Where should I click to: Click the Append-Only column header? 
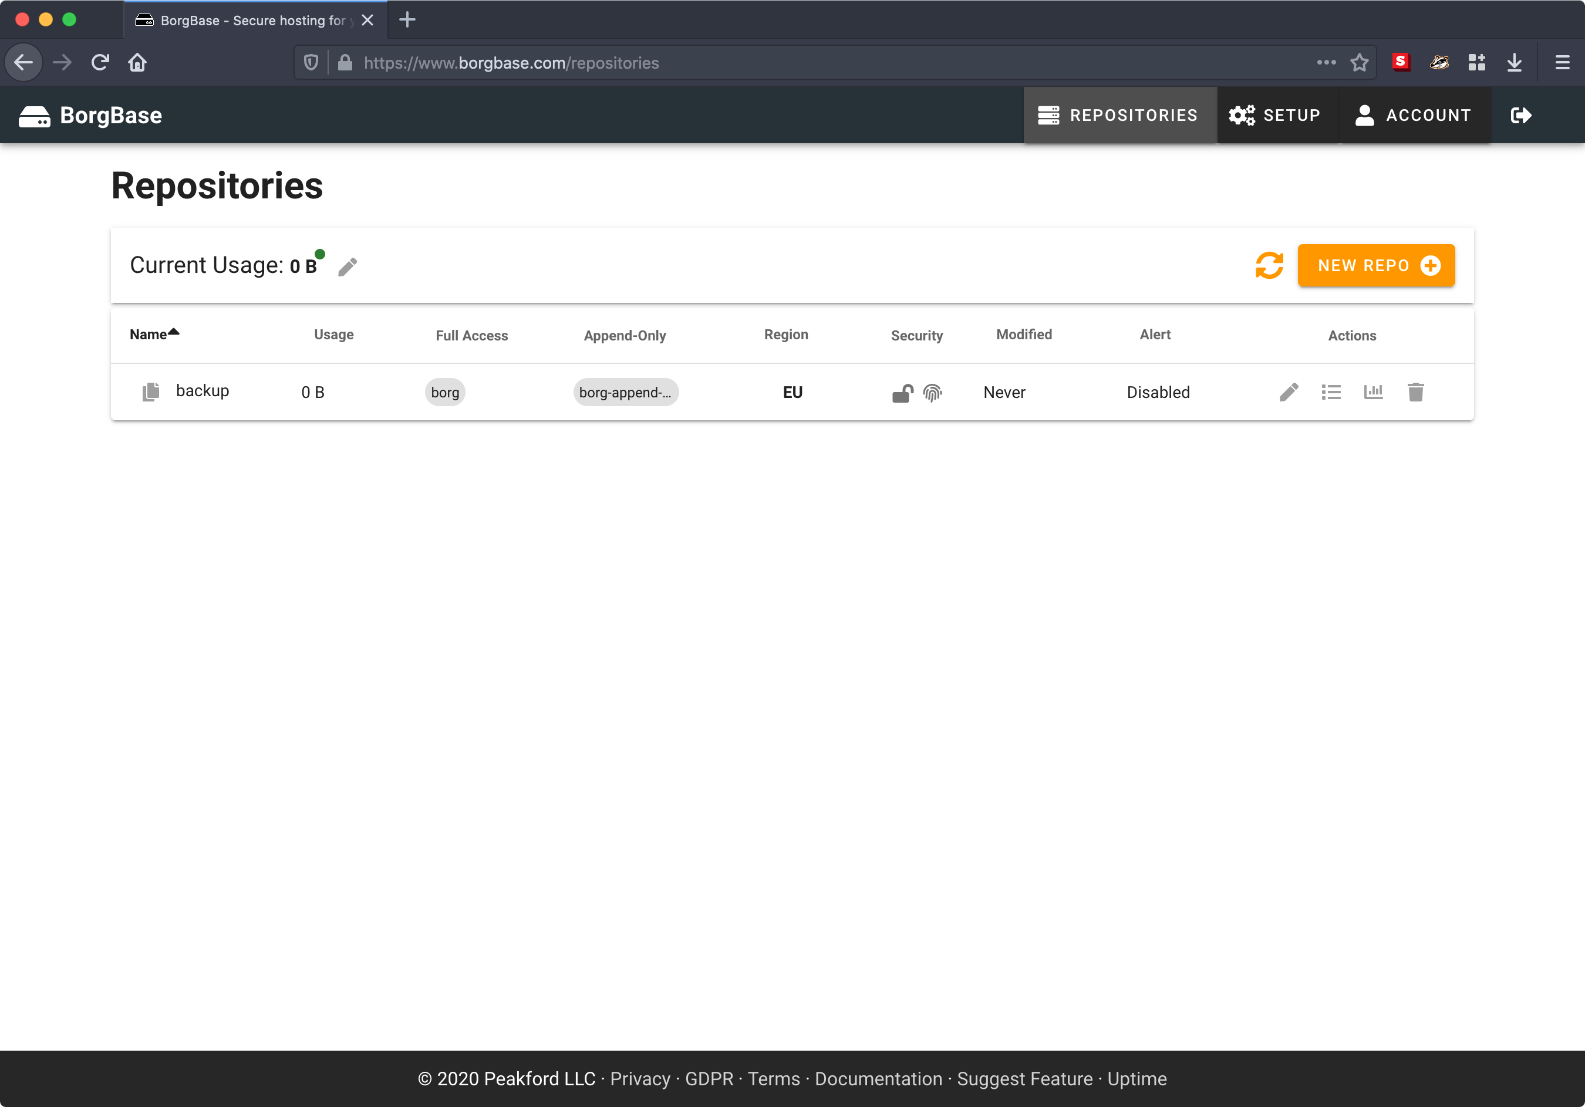click(625, 335)
